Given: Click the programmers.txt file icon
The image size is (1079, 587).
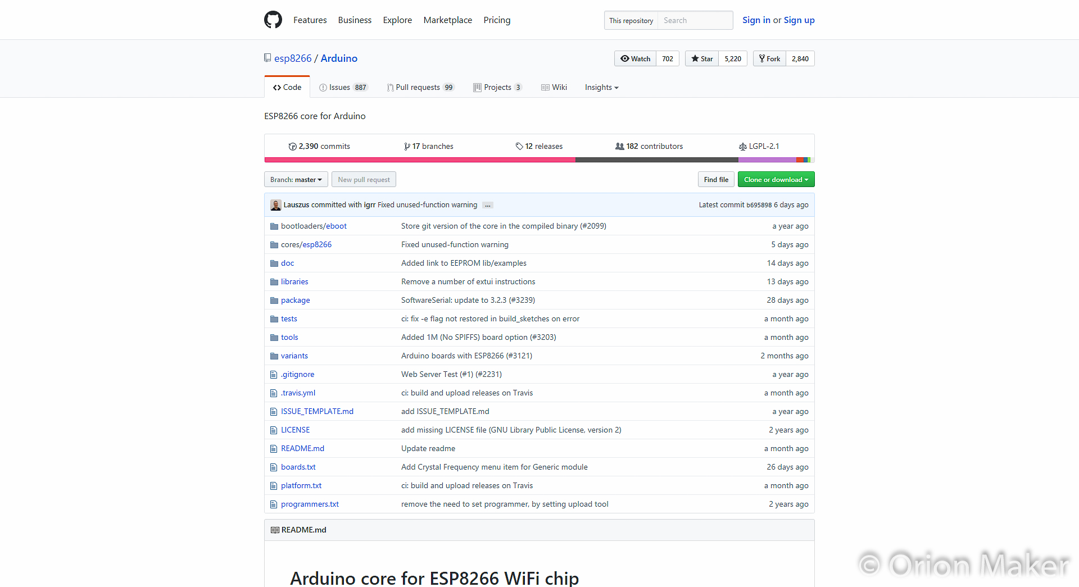Looking at the screenshot, I should click(274, 504).
